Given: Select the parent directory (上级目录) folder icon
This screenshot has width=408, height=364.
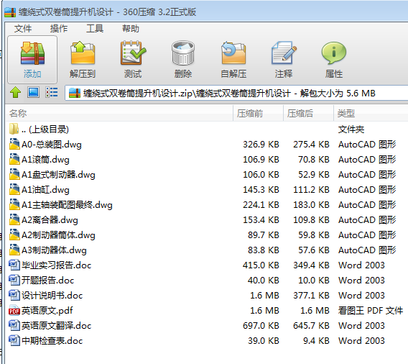Looking at the screenshot, I should tap(14, 129).
